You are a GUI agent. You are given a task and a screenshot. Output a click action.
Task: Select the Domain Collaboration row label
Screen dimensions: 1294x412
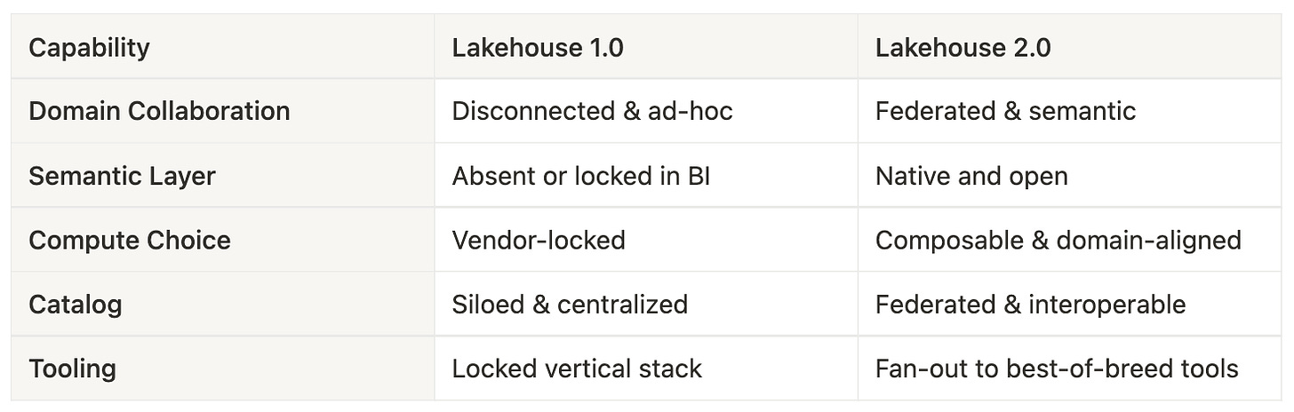[x=159, y=111]
